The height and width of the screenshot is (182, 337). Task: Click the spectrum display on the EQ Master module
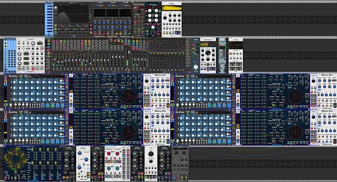coord(73,14)
